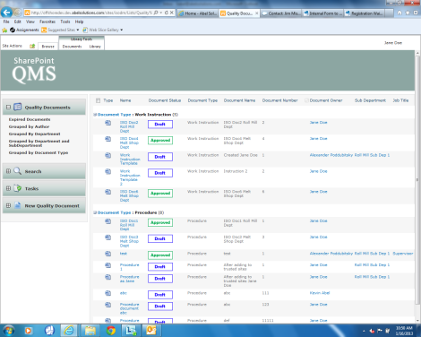Click the New Quality Document page icon
421x337 pixels.
click(18, 205)
